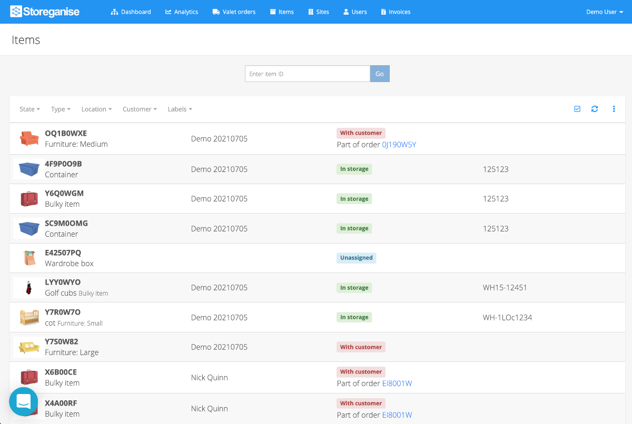The image size is (632, 424).
Task: Expand the State filter dropdown
Action: point(29,109)
